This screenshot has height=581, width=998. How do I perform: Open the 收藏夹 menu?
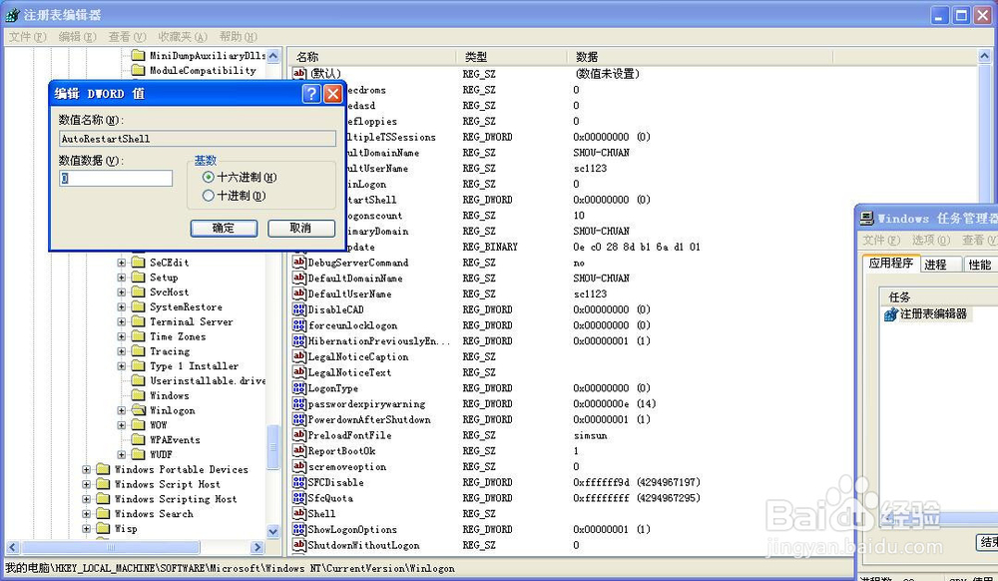[x=182, y=37]
